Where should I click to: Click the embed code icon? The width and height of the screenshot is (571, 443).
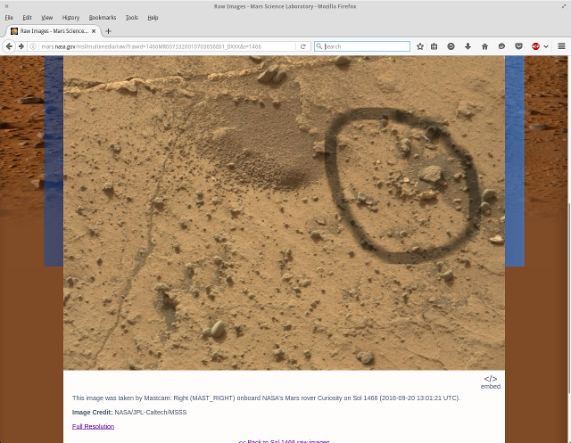(491, 380)
